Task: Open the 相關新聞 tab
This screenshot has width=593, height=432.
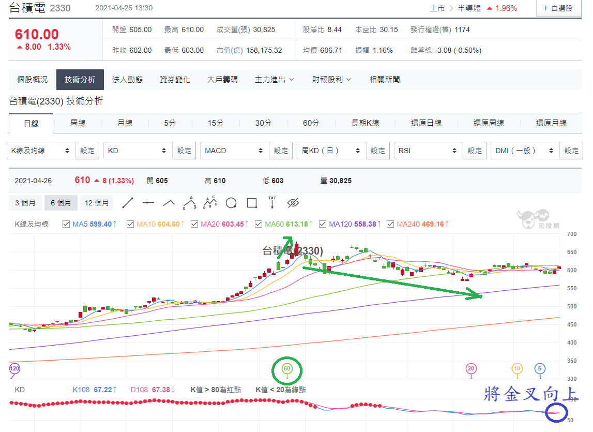Action: 385,80
